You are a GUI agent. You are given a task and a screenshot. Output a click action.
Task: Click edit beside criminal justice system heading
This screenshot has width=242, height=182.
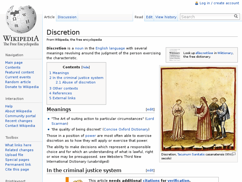pos(150,171)
